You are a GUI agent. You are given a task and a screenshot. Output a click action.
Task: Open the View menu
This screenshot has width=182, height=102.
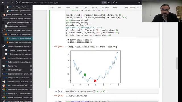[68, 7]
